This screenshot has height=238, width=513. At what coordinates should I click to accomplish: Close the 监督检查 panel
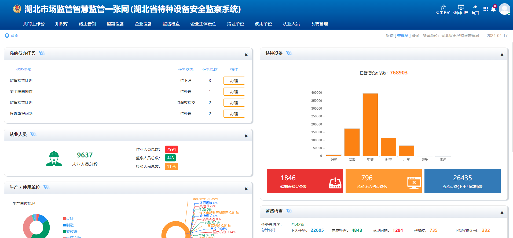502,213
